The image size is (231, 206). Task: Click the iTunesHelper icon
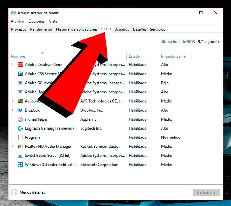(x=20, y=119)
